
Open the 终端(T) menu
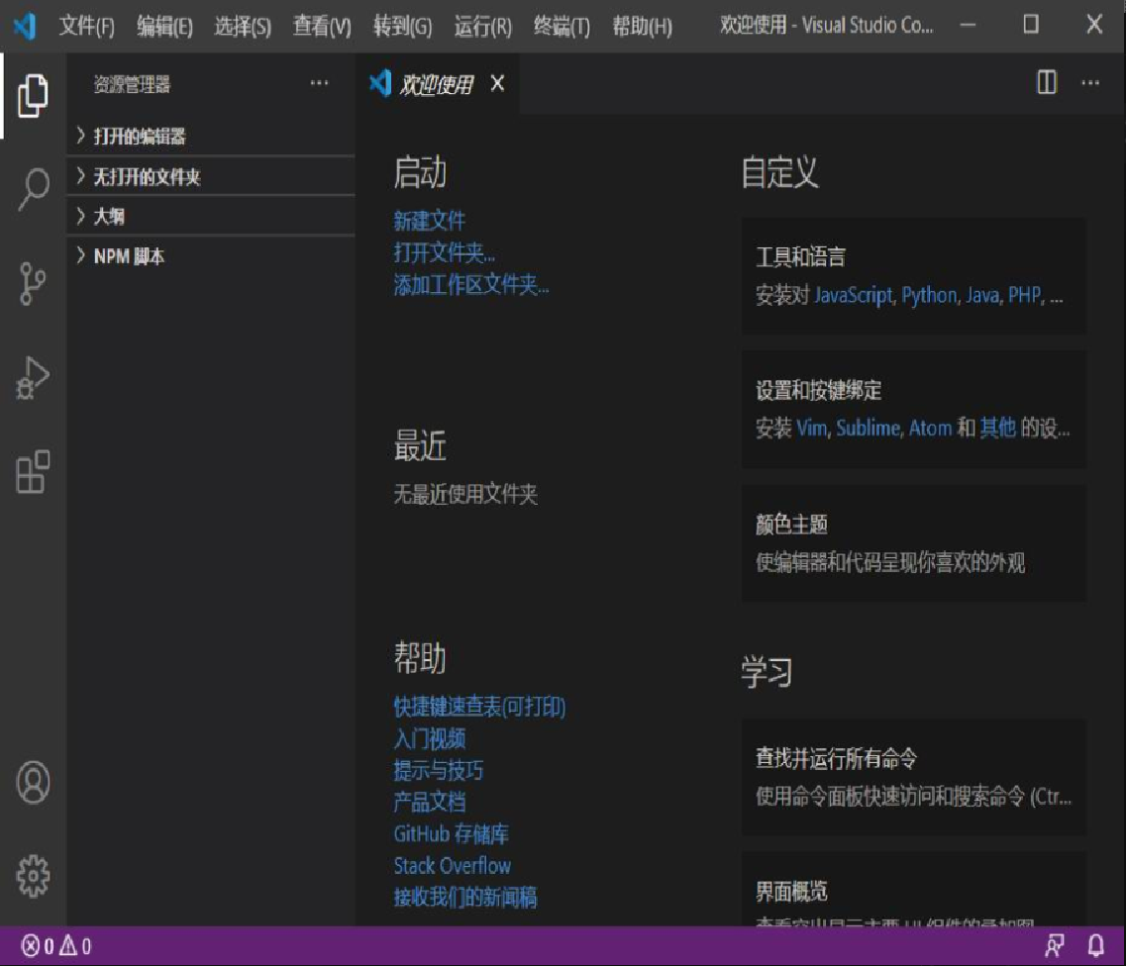click(562, 27)
